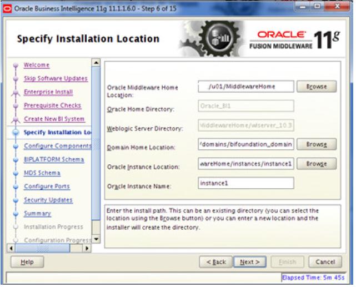
Task: Select Specify Installation Location step
Action: pos(57,133)
